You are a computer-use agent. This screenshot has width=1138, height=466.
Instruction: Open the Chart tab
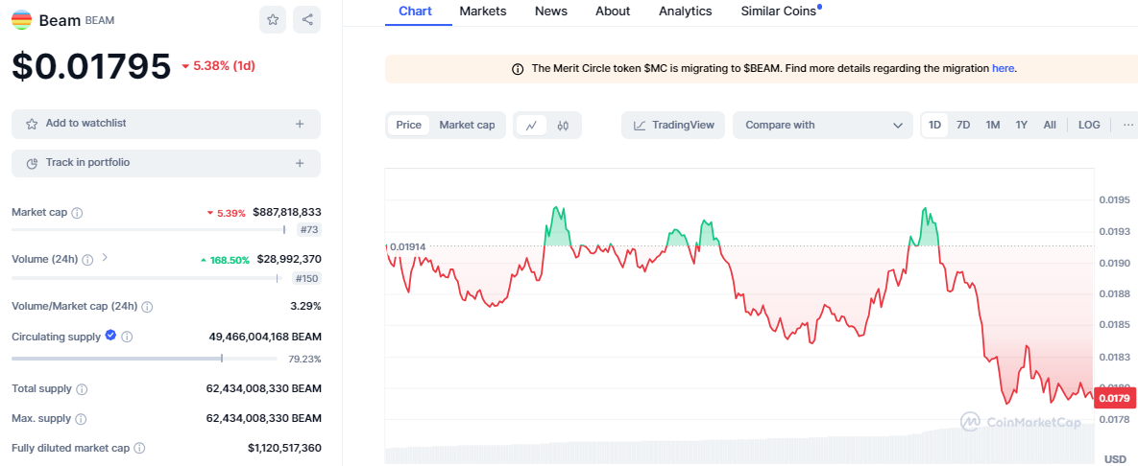click(x=416, y=11)
